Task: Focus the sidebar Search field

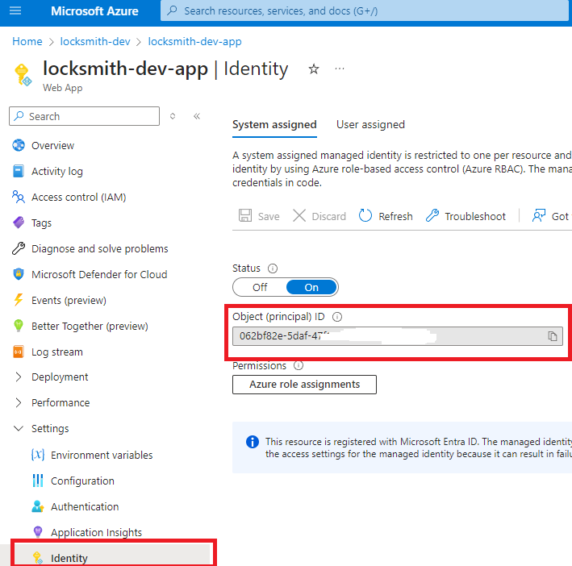Action: (84, 116)
